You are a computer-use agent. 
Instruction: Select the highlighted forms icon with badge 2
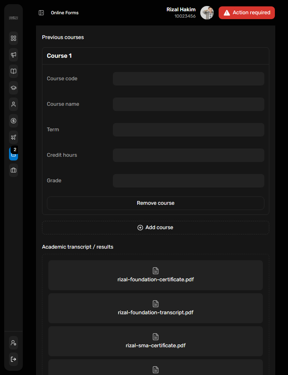13,154
